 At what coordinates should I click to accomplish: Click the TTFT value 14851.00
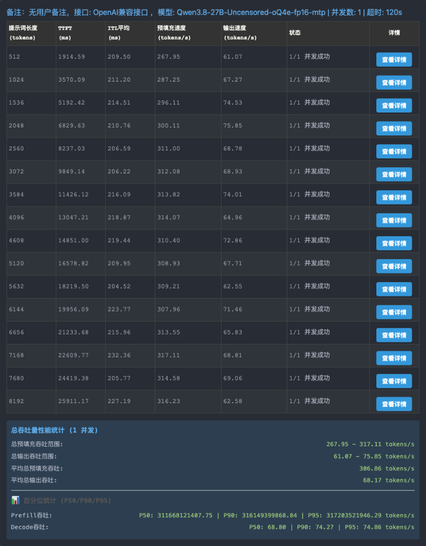pyautogui.click(x=73, y=240)
